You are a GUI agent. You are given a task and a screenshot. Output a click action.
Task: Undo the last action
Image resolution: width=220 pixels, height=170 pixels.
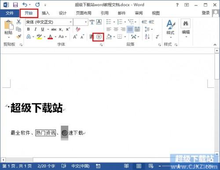tap(25, 5)
